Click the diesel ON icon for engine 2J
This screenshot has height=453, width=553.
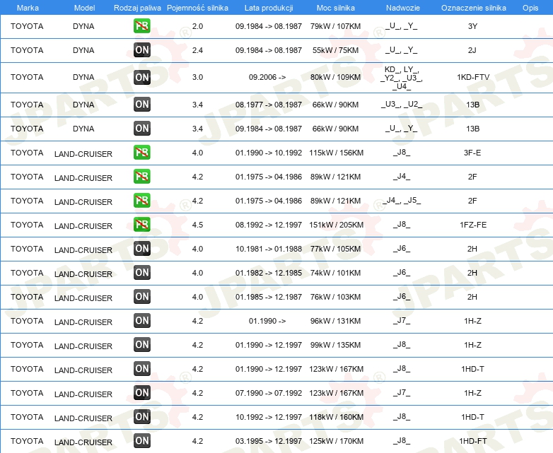click(141, 50)
